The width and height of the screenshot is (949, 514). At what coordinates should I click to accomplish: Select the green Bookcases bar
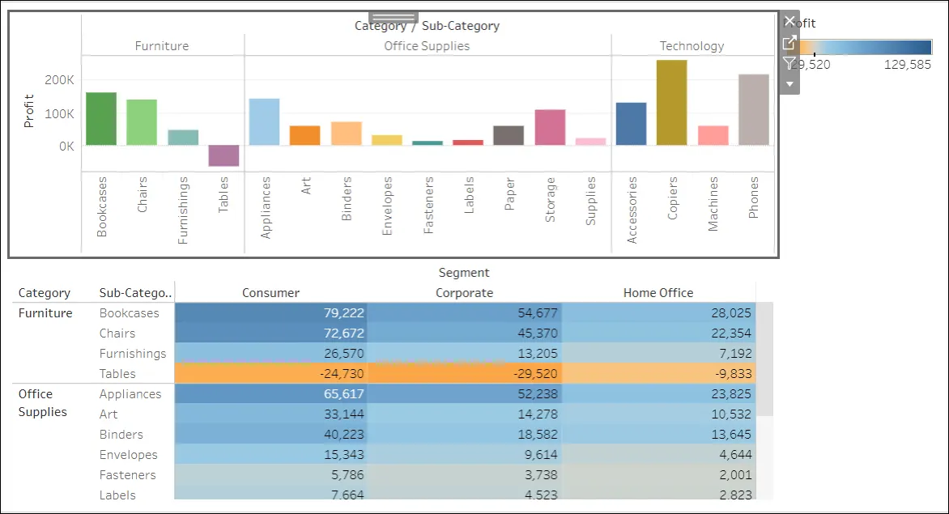[101, 118]
